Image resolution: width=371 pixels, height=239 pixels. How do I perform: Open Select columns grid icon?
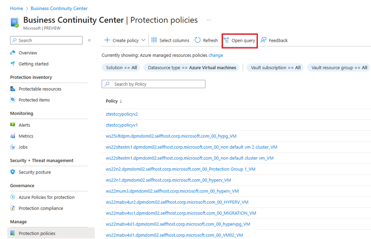click(154, 40)
